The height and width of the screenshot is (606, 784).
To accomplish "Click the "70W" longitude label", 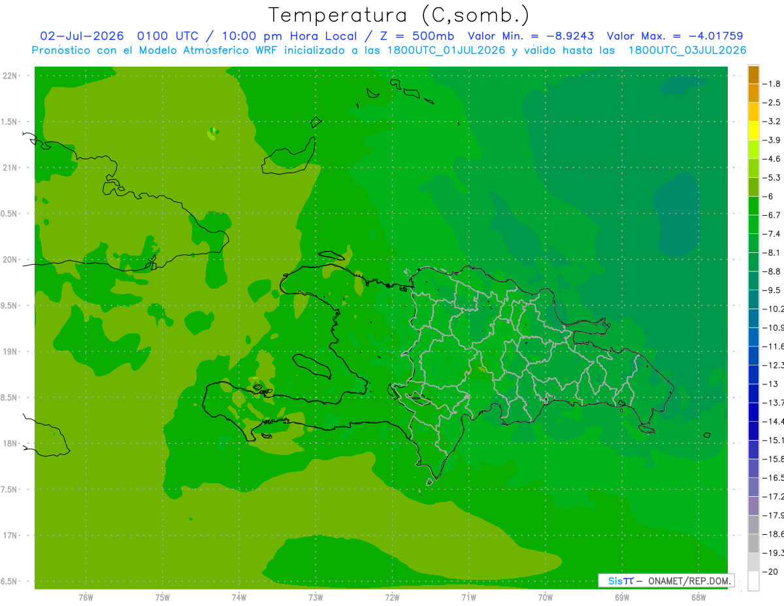I will (x=545, y=598).
